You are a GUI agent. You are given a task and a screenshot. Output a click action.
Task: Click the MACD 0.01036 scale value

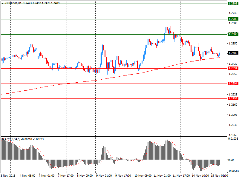[x=233, y=139]
